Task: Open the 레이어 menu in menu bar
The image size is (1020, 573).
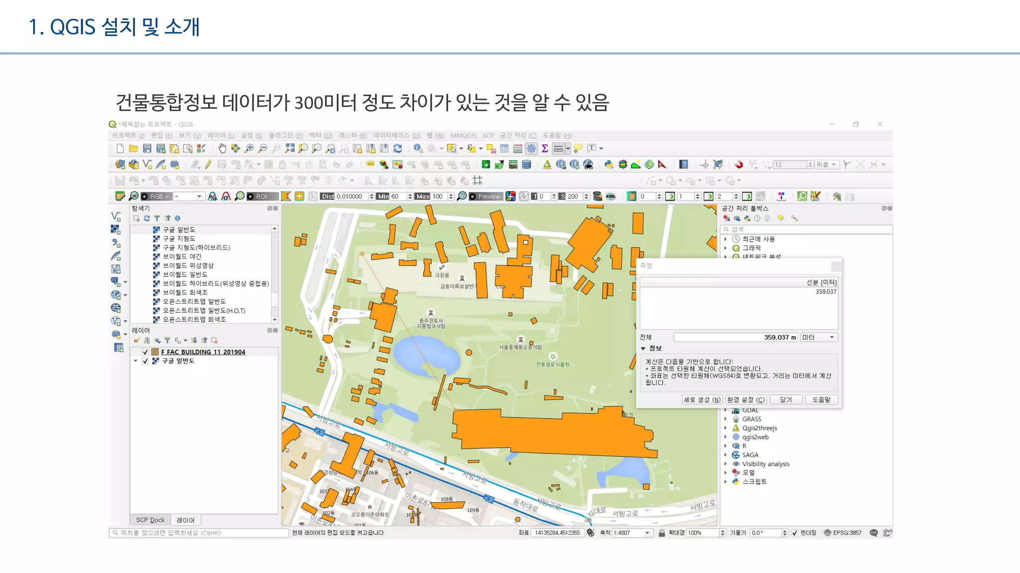Action: pyautogui.click(x=221, y=135)
